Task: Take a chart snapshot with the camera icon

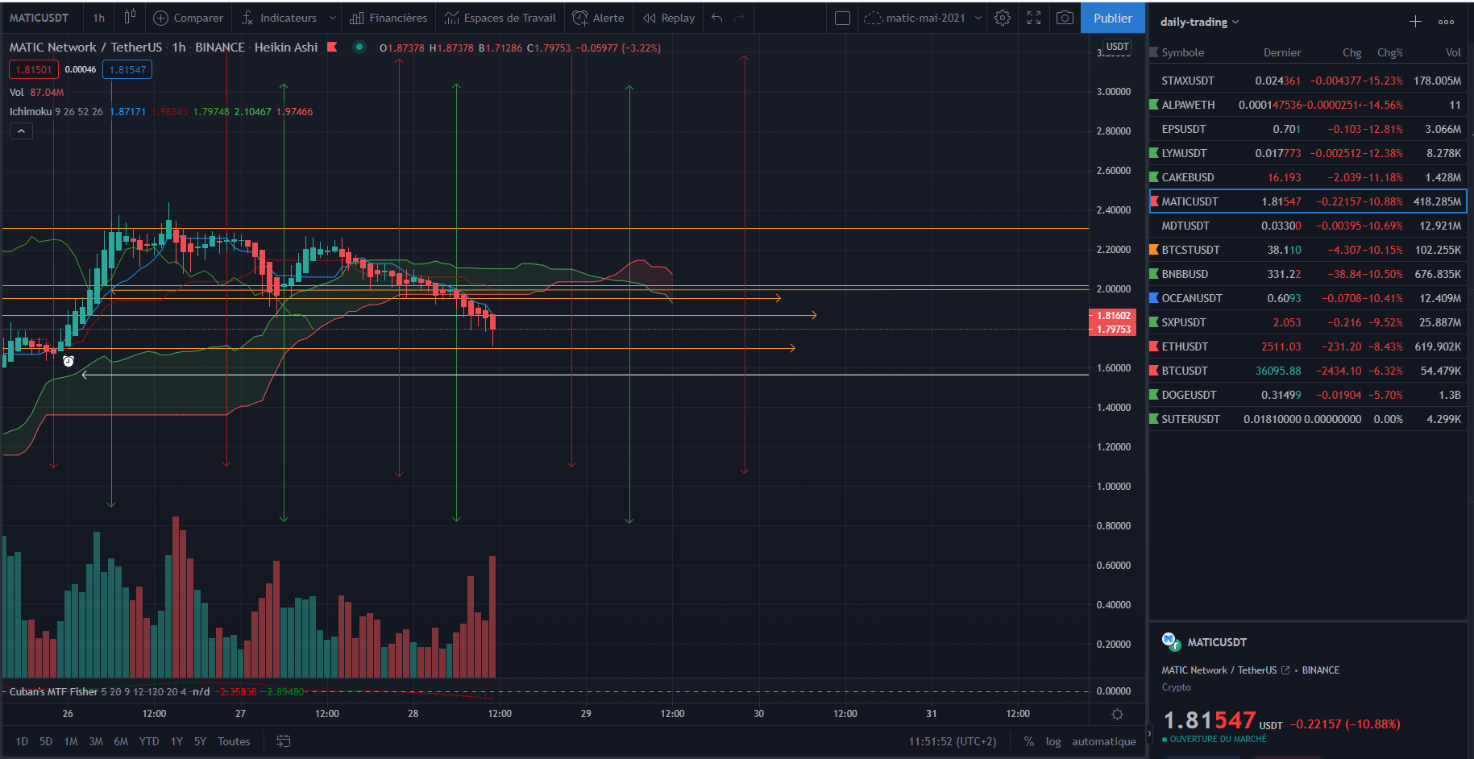Action: pyautogui.click(x=1065, y=18)
